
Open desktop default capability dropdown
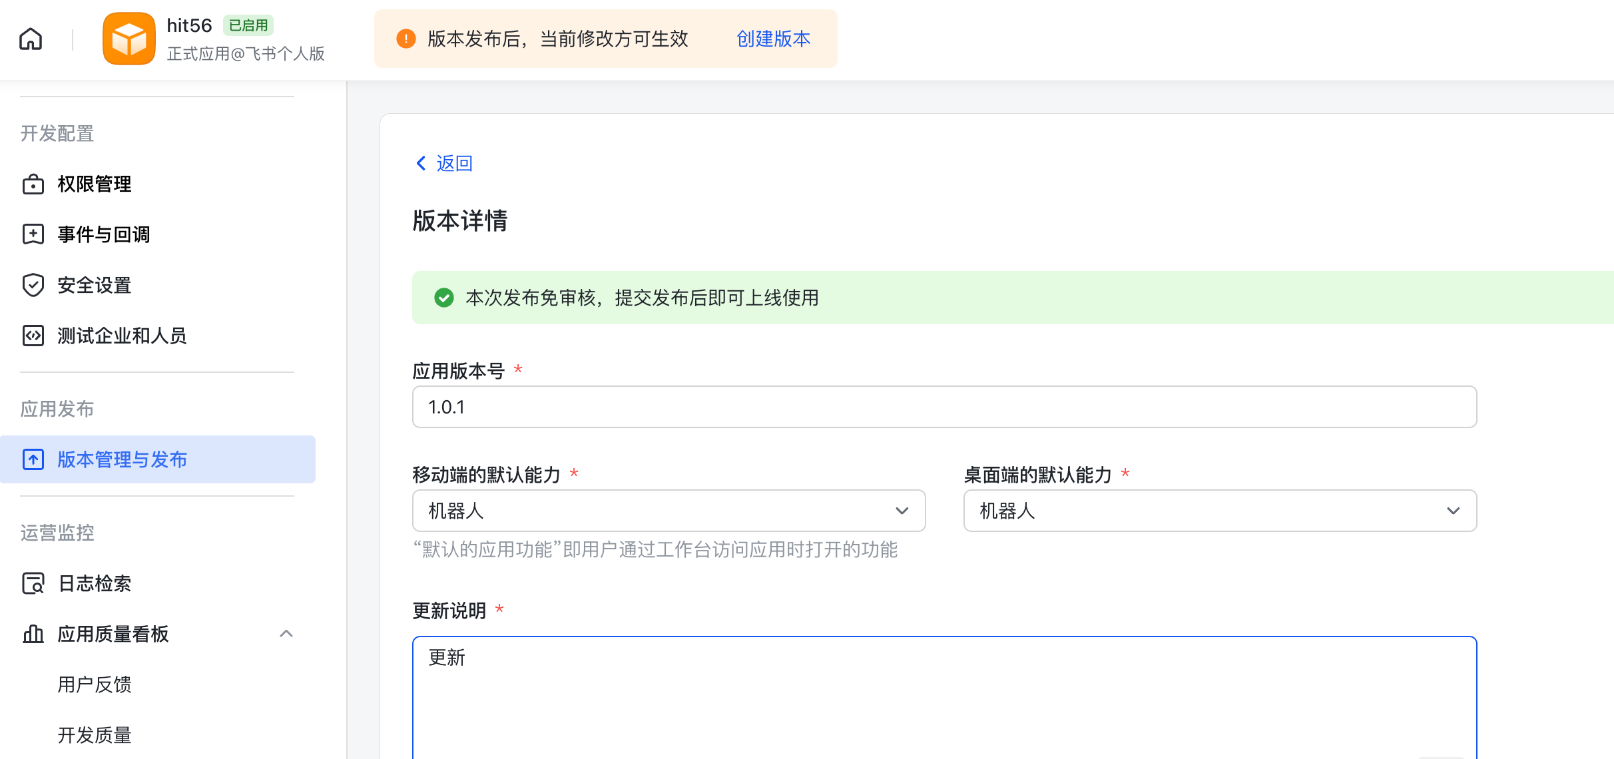tap(1220, 511)
